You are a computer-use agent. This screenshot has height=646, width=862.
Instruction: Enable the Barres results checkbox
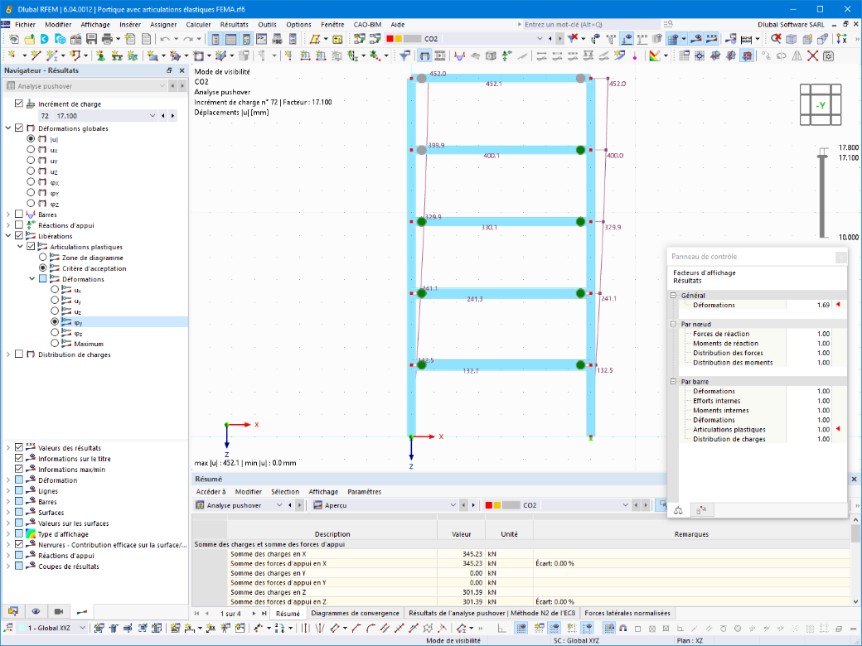(x=19, y=215)
